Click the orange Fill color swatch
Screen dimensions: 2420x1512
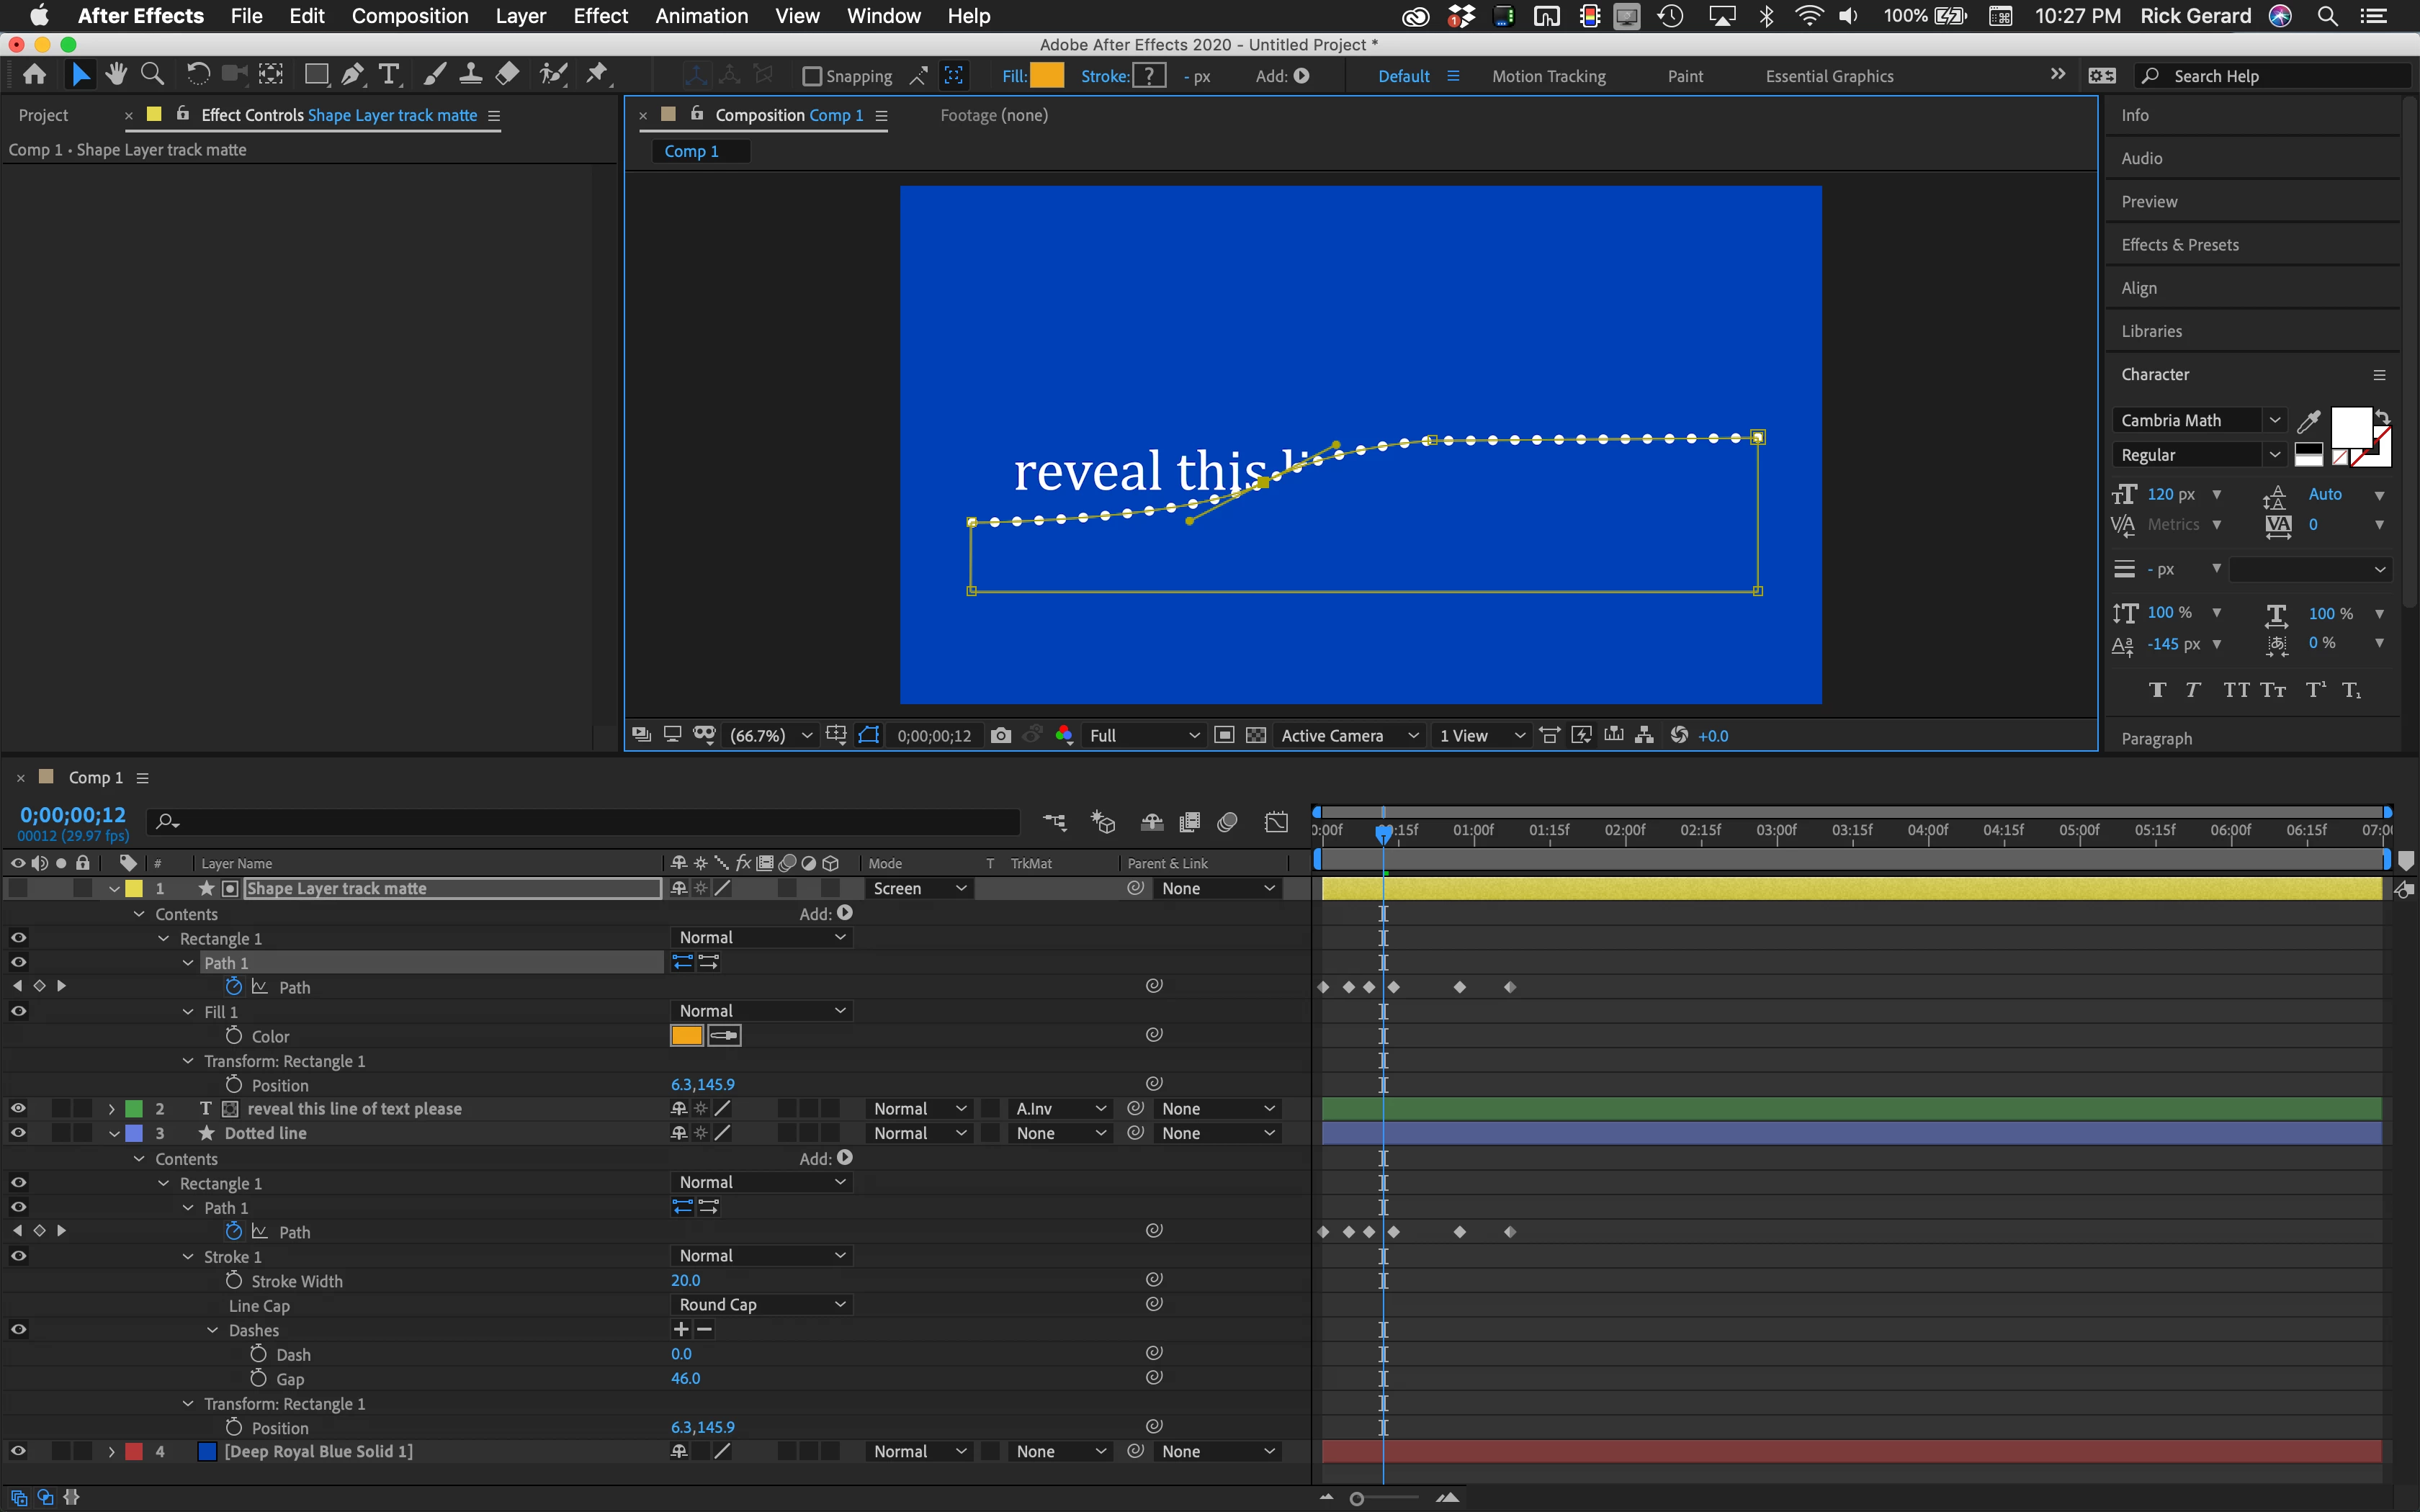(1047, 76)
